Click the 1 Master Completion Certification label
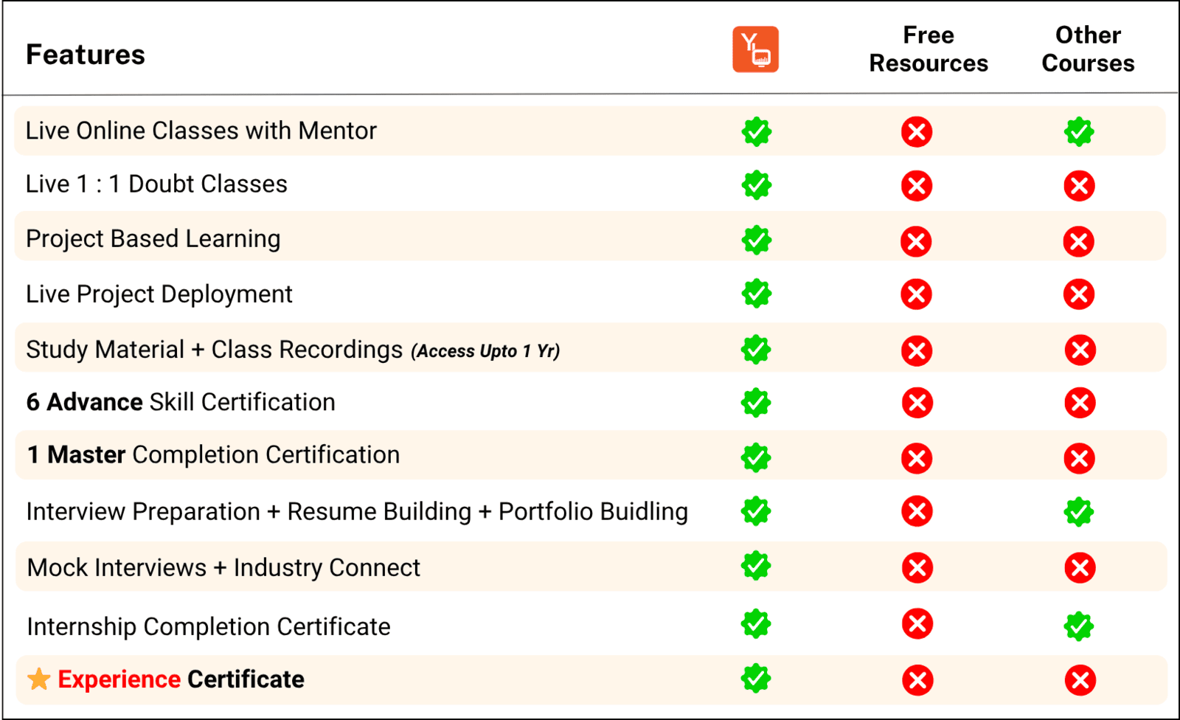Screen dimensions: 1180x720 click(213, 455)
